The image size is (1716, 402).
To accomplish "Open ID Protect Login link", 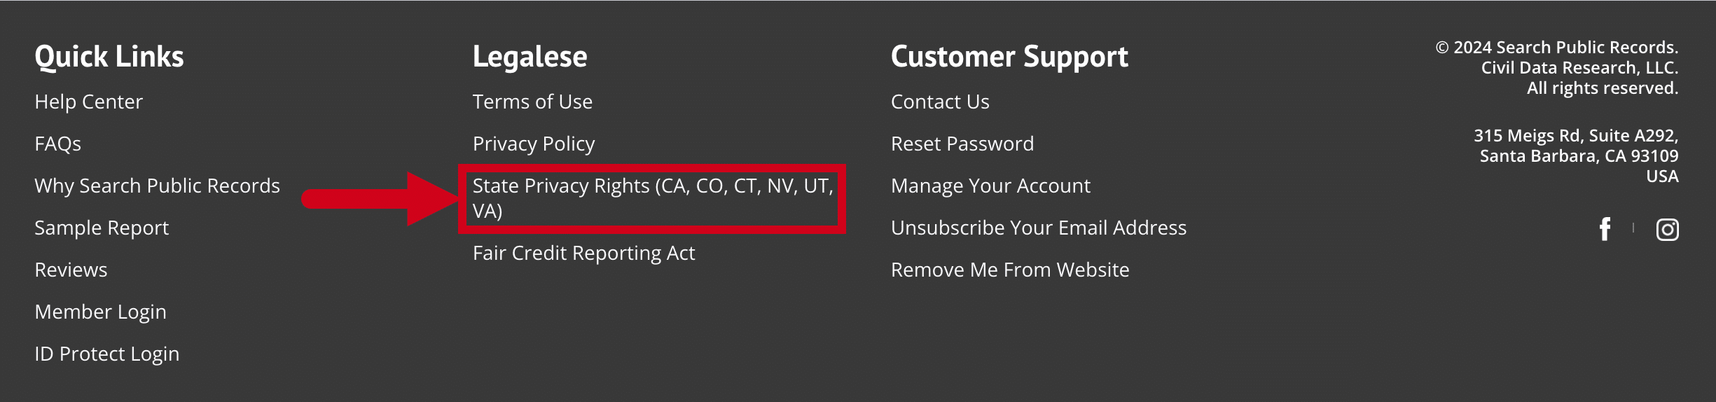I will [x=106, y=354].
